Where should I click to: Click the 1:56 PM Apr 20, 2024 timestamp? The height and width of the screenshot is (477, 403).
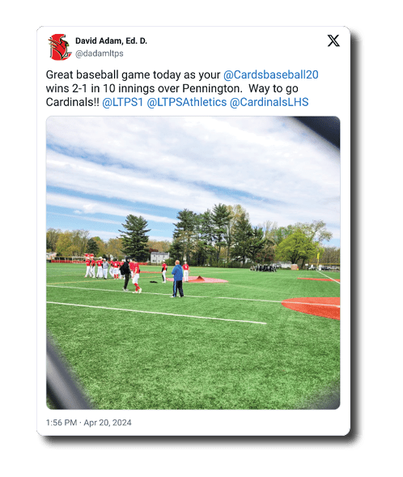coord(88,423)
